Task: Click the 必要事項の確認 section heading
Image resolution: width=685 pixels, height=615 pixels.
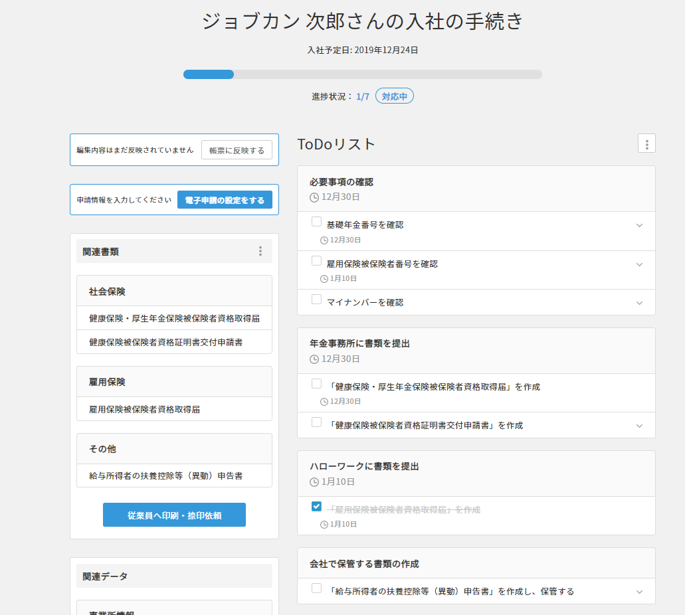Action: tap(342, 182)
